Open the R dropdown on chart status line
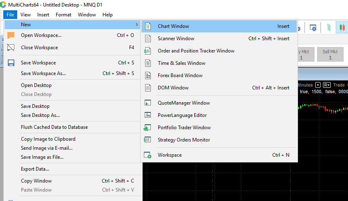This screenshot has width=348, height=201. tap(327, 85)
